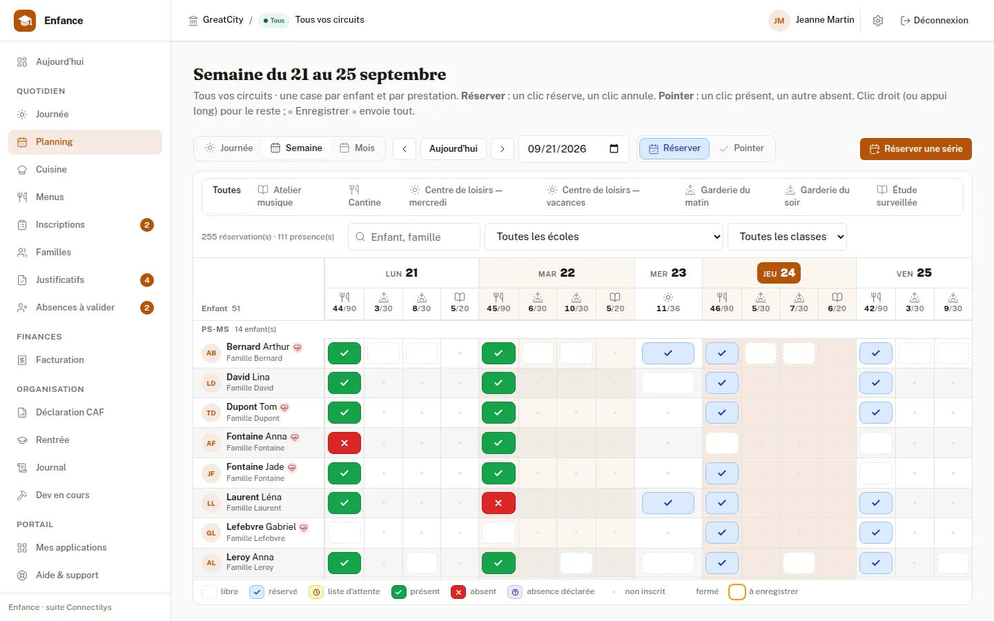The width and height of the screenshot is (994, 621).
Task: Toggle Lefebvre Gabriel's empty Monday Cantine cell
Action: coord(344,533)
